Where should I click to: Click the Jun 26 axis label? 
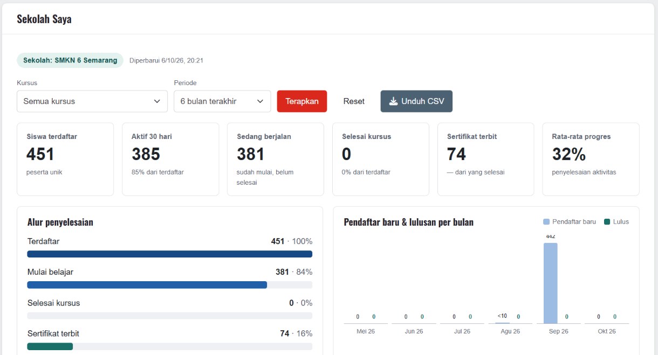tap(414, 331)
